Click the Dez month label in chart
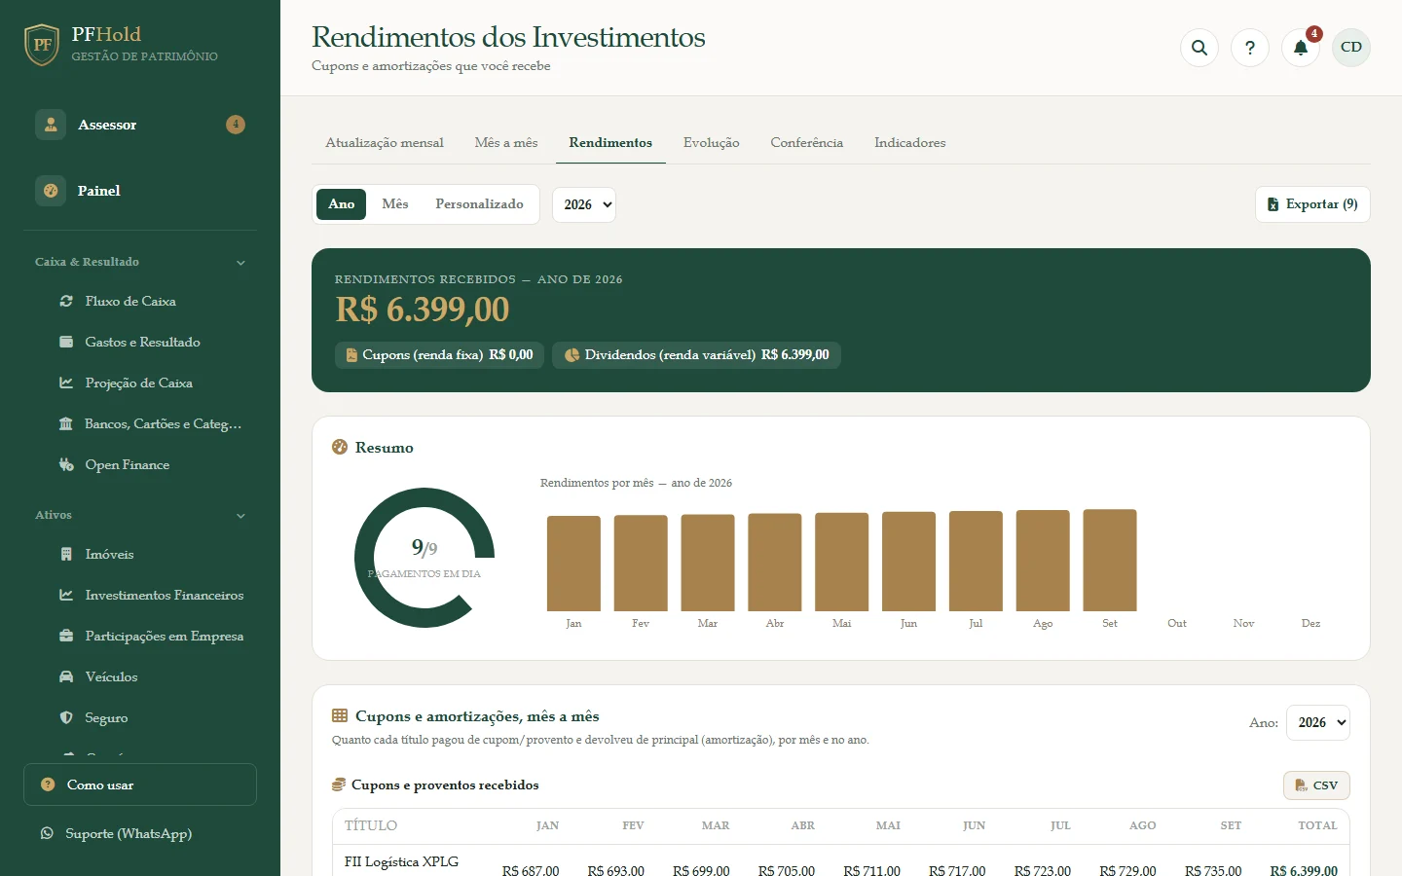 click(x=1310, y=623)
